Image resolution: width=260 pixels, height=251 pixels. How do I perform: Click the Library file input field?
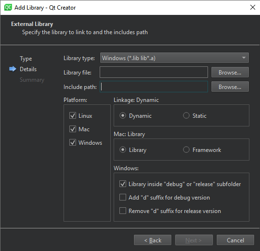pos(154,72)
